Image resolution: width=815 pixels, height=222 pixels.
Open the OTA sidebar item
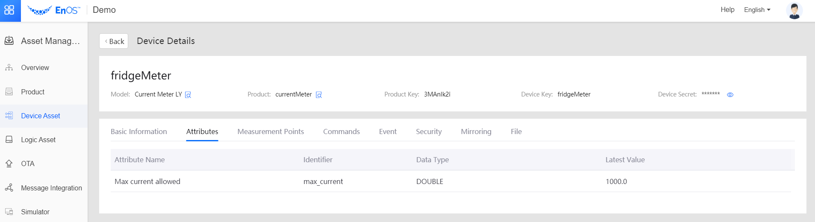point(28,164)
